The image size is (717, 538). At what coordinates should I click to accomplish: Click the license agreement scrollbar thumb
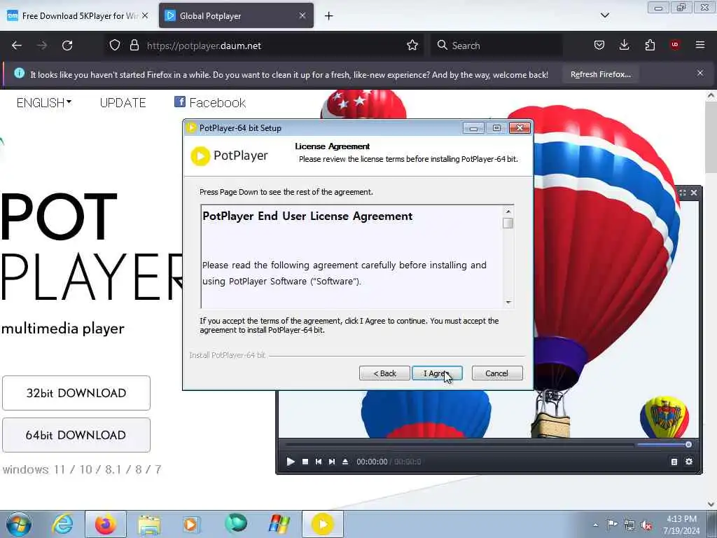pyautogui.click(x=508, y=223)
